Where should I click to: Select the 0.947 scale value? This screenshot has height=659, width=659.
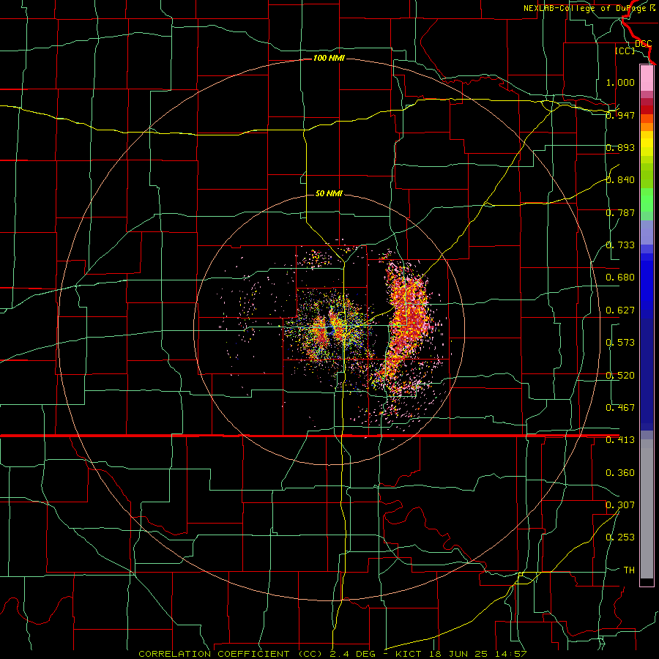coord(620,115)
